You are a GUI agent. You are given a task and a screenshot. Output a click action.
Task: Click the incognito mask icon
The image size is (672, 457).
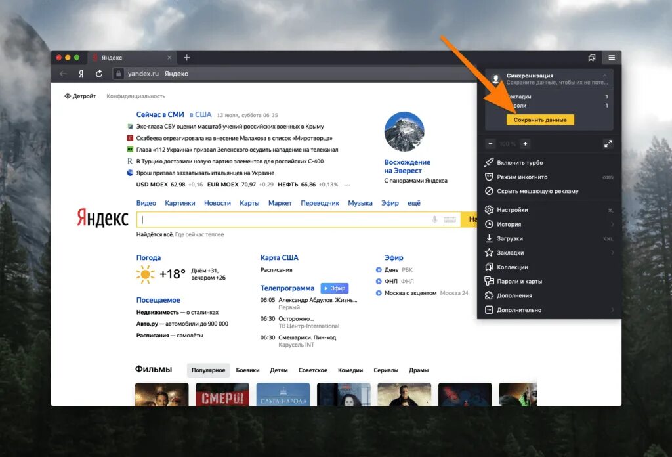[489, 177]
